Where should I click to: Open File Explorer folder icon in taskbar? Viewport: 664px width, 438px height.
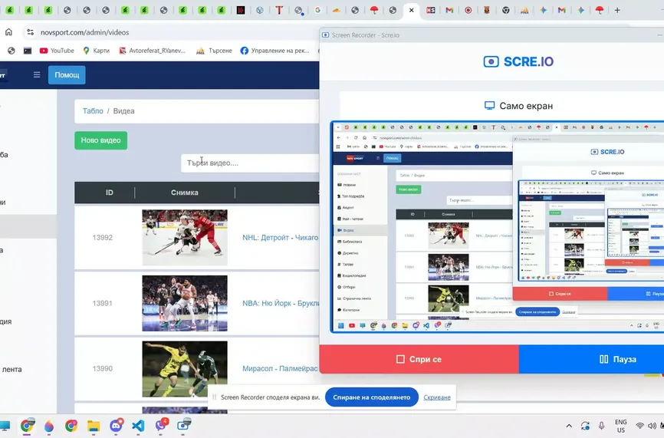point(94,425)
